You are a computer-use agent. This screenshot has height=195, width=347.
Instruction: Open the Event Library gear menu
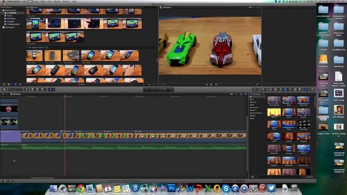pyautogui.click(x=9, y=84)
